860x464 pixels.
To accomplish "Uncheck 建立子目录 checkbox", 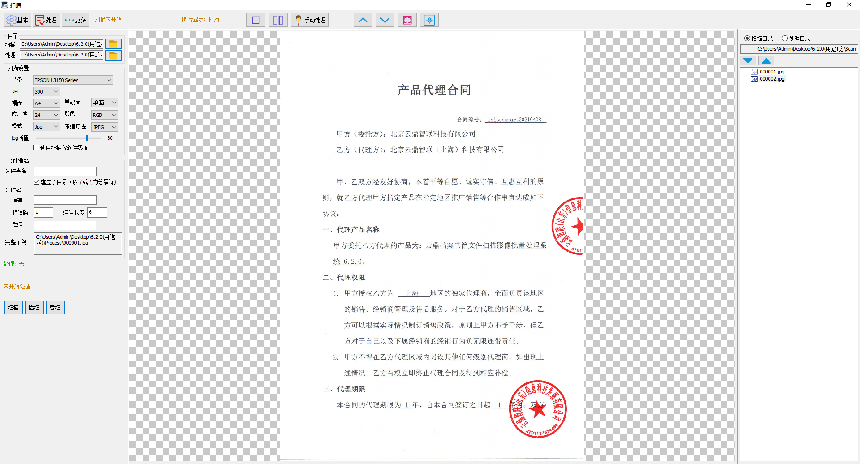I will pyautogui.click(x=37, y=182).
